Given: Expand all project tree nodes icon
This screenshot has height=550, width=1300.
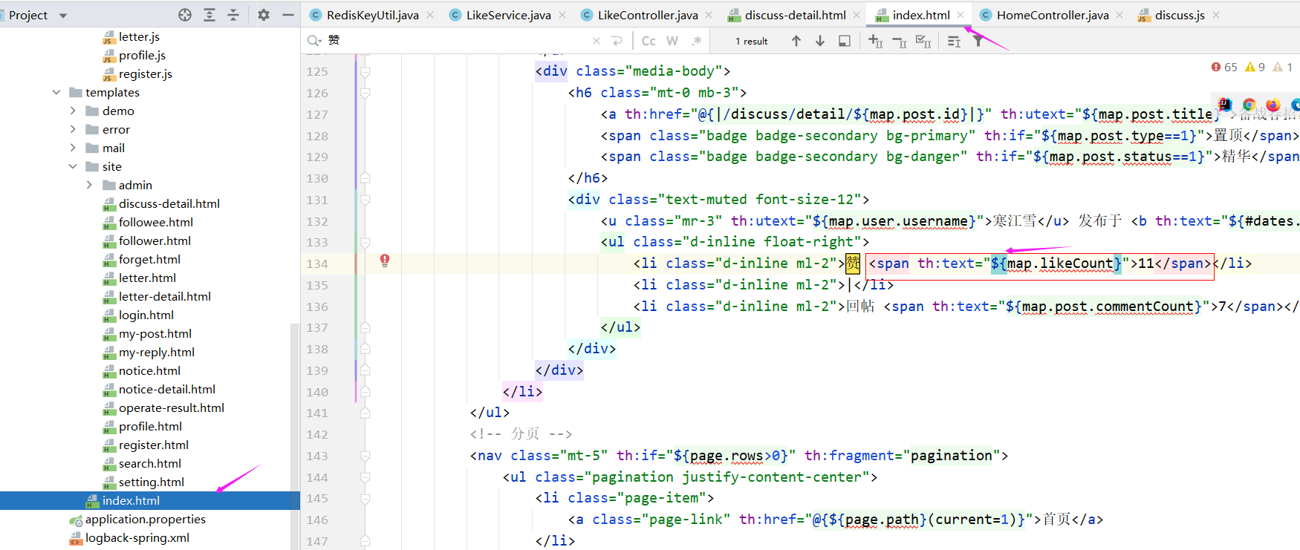Looking at the screenshot, I should pyautogui.click(x=209, y=15).
